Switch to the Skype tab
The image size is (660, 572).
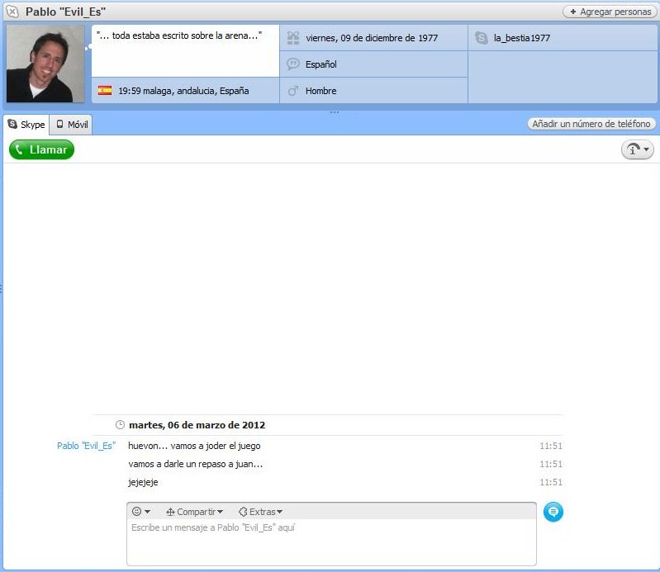coord(26,125)
